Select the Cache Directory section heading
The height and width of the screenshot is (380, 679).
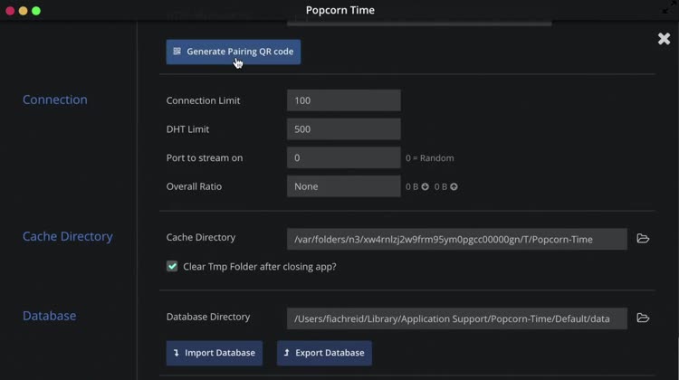point(68,236)
